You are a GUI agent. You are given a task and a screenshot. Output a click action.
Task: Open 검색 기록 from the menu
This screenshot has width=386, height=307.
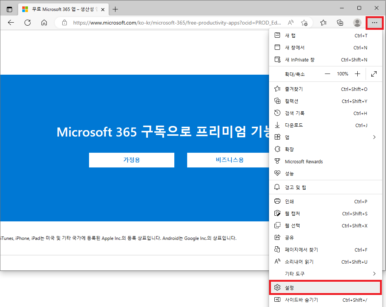click(x=326, y=113)
